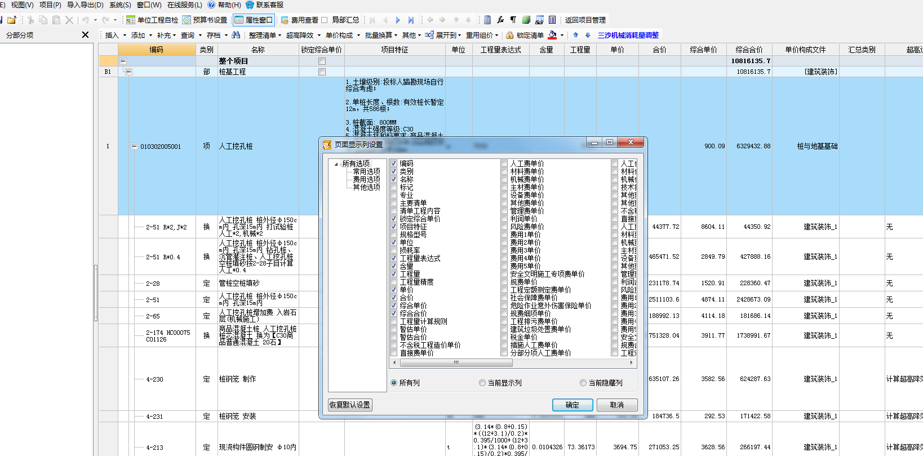The width and height of the screenshot is (923, 456).
Task: Click 确定 button in dialog
Action: tap(573, 405)
